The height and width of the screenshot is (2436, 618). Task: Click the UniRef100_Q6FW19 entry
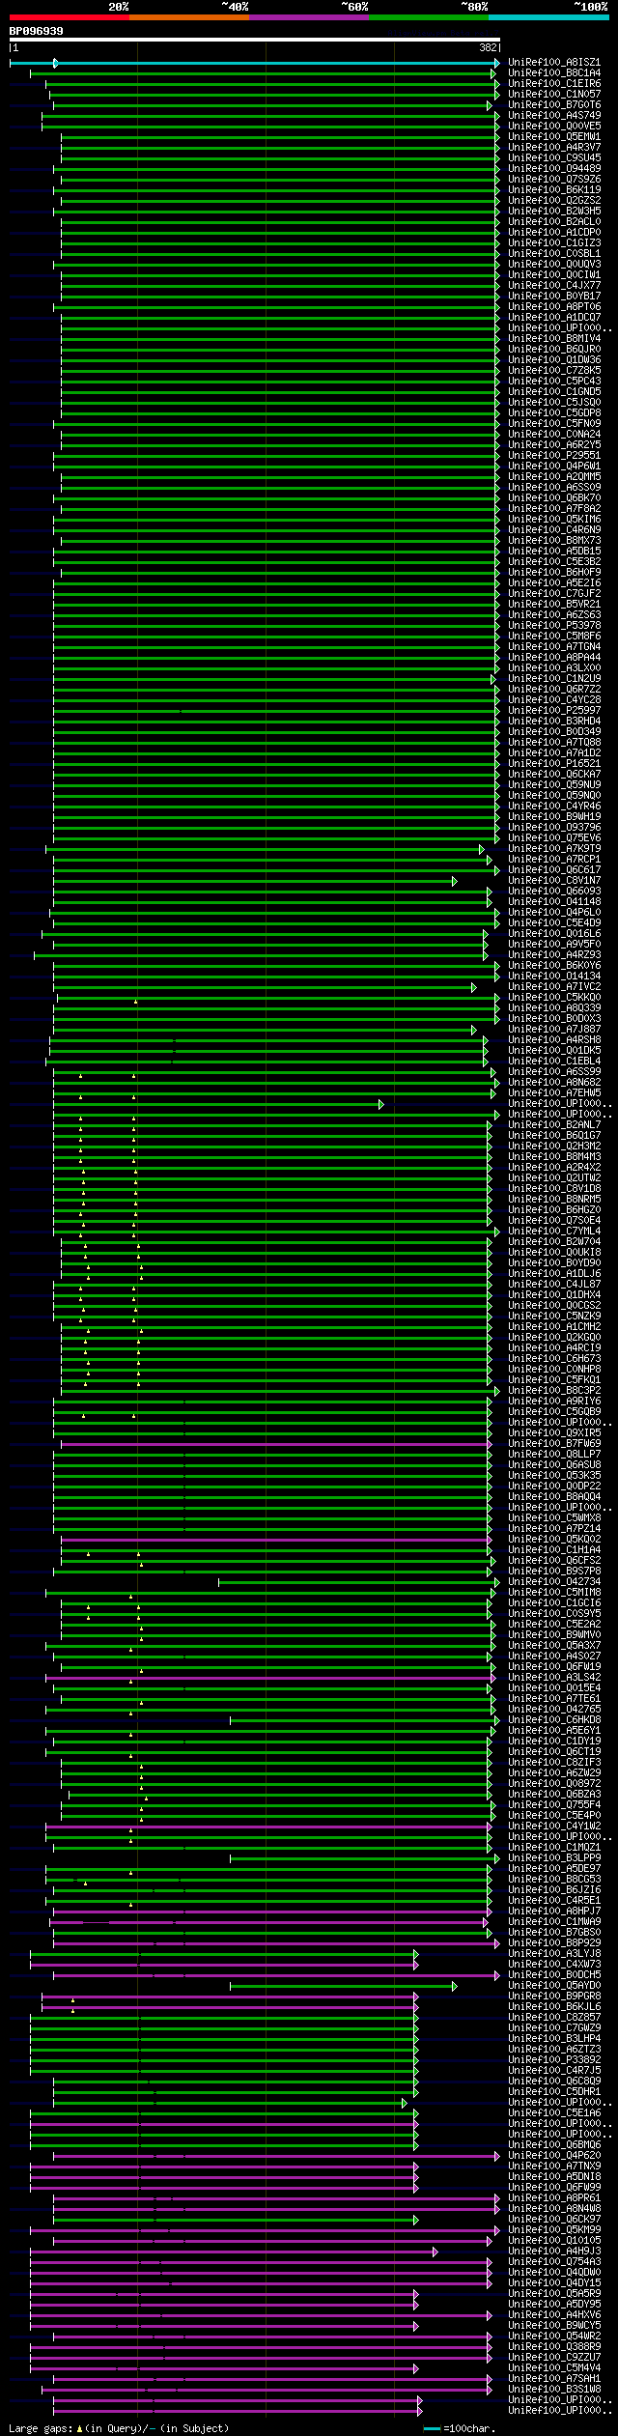[x=554, y=1667]
